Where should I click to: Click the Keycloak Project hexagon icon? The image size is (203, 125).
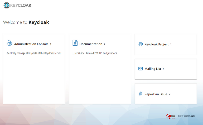coord(141,44)
